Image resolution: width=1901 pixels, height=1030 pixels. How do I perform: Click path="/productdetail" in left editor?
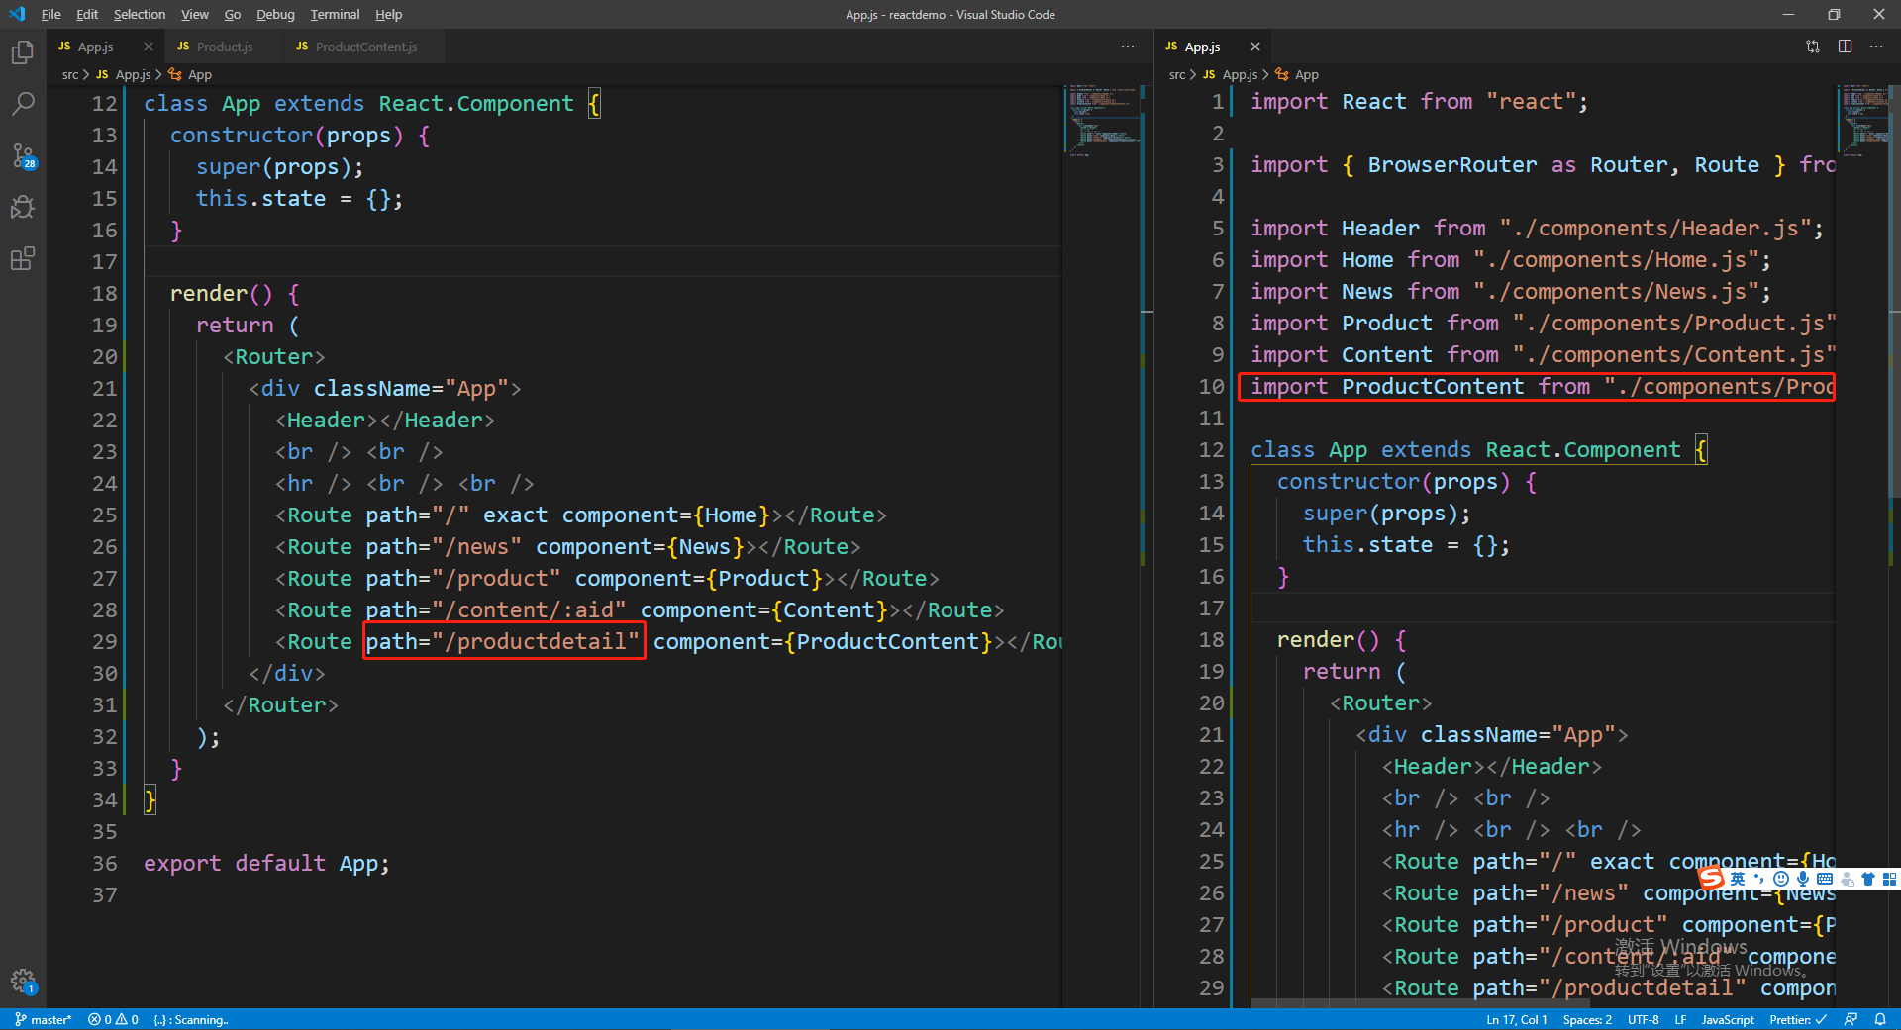pyautogui.click(x=504, y=641)
